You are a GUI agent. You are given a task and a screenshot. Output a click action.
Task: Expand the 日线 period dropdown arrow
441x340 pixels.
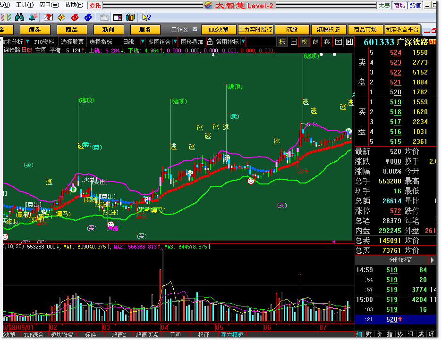click(x=143, y=41)
